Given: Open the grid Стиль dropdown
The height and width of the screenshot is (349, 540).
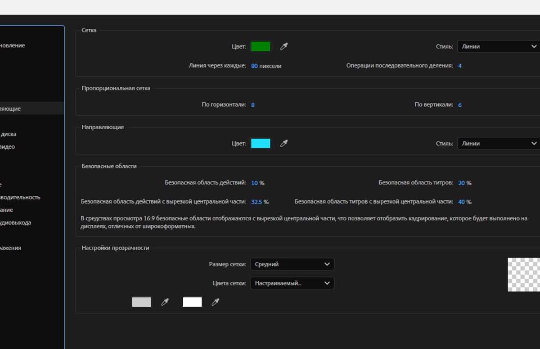Looking at the screenshot, I should click(499, 46).
